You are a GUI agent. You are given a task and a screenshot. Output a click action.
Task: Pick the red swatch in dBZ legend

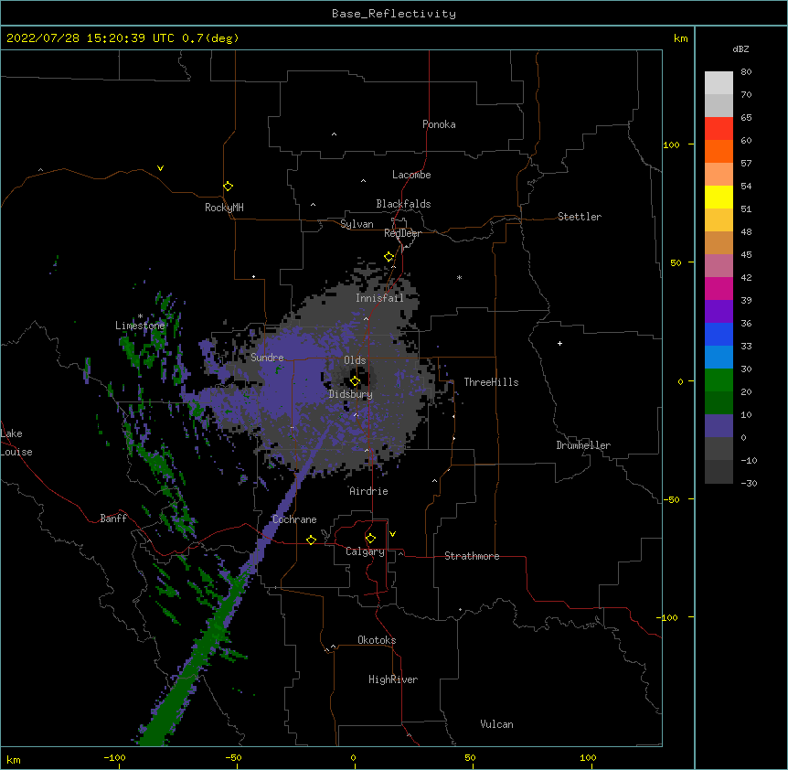tap(719, 129)
